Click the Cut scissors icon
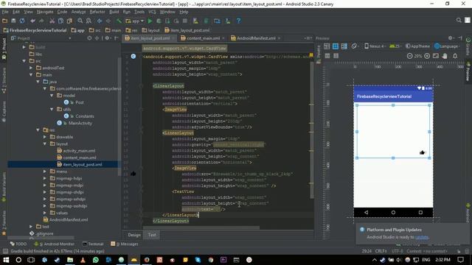Image resolution: width=472 pixels, height=265 pixels. click(52, 21)
